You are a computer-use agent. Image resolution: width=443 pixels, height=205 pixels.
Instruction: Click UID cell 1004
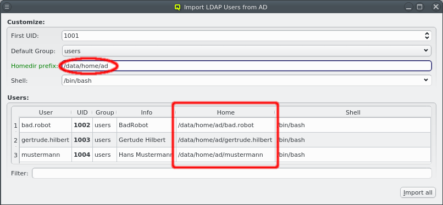click(82, 155)
